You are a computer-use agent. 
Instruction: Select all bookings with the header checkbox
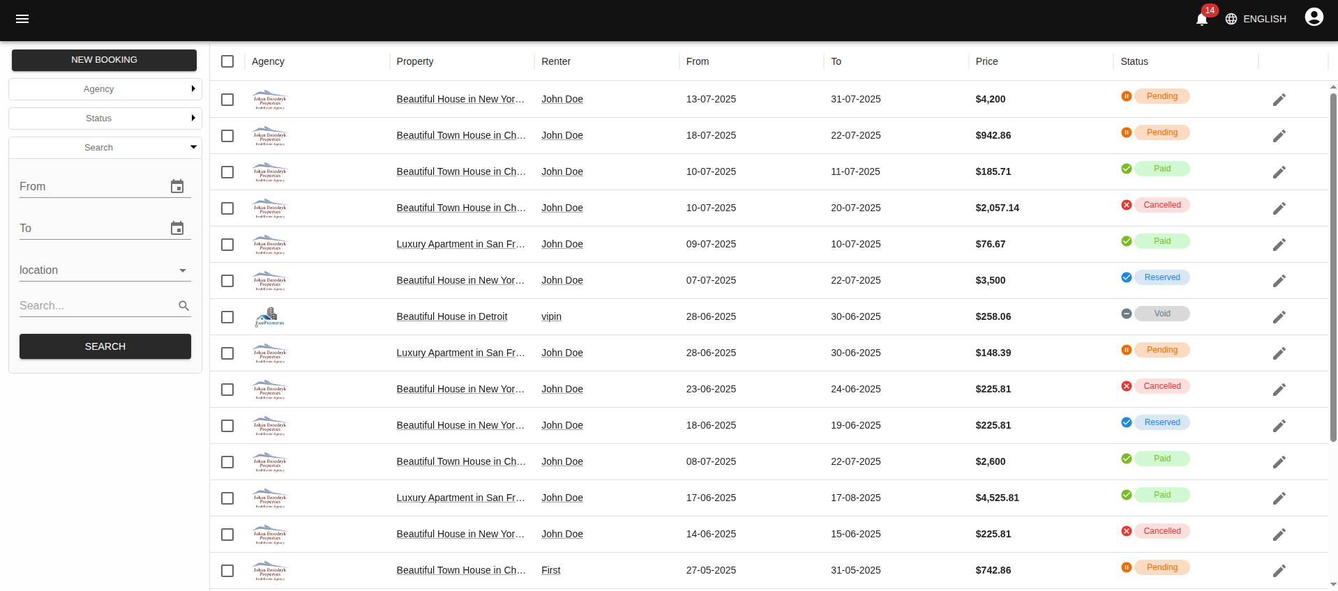pyautogui.click(x=227, y=61)
